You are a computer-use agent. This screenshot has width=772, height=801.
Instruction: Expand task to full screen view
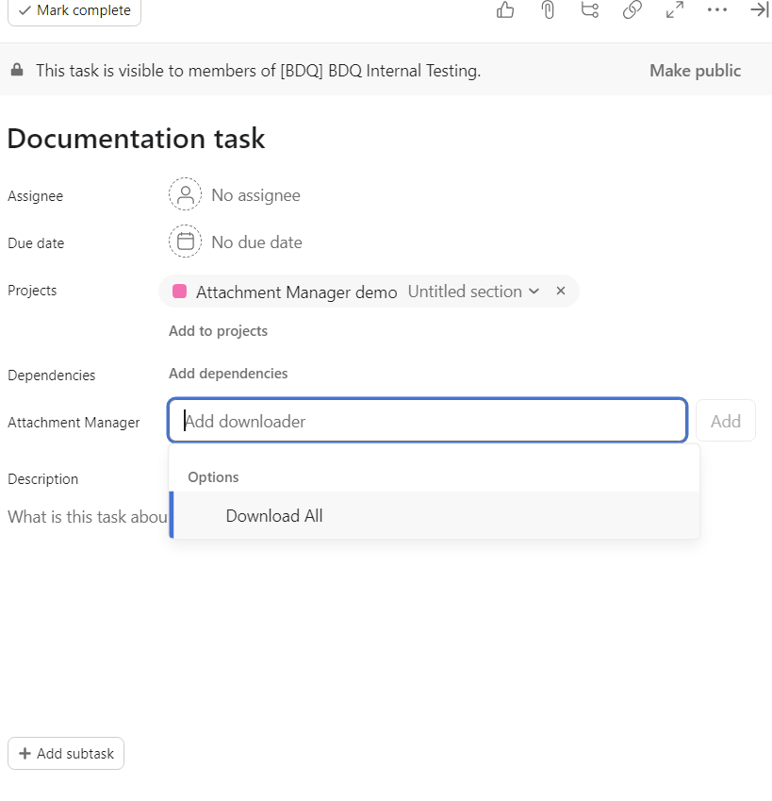point(675,10)
